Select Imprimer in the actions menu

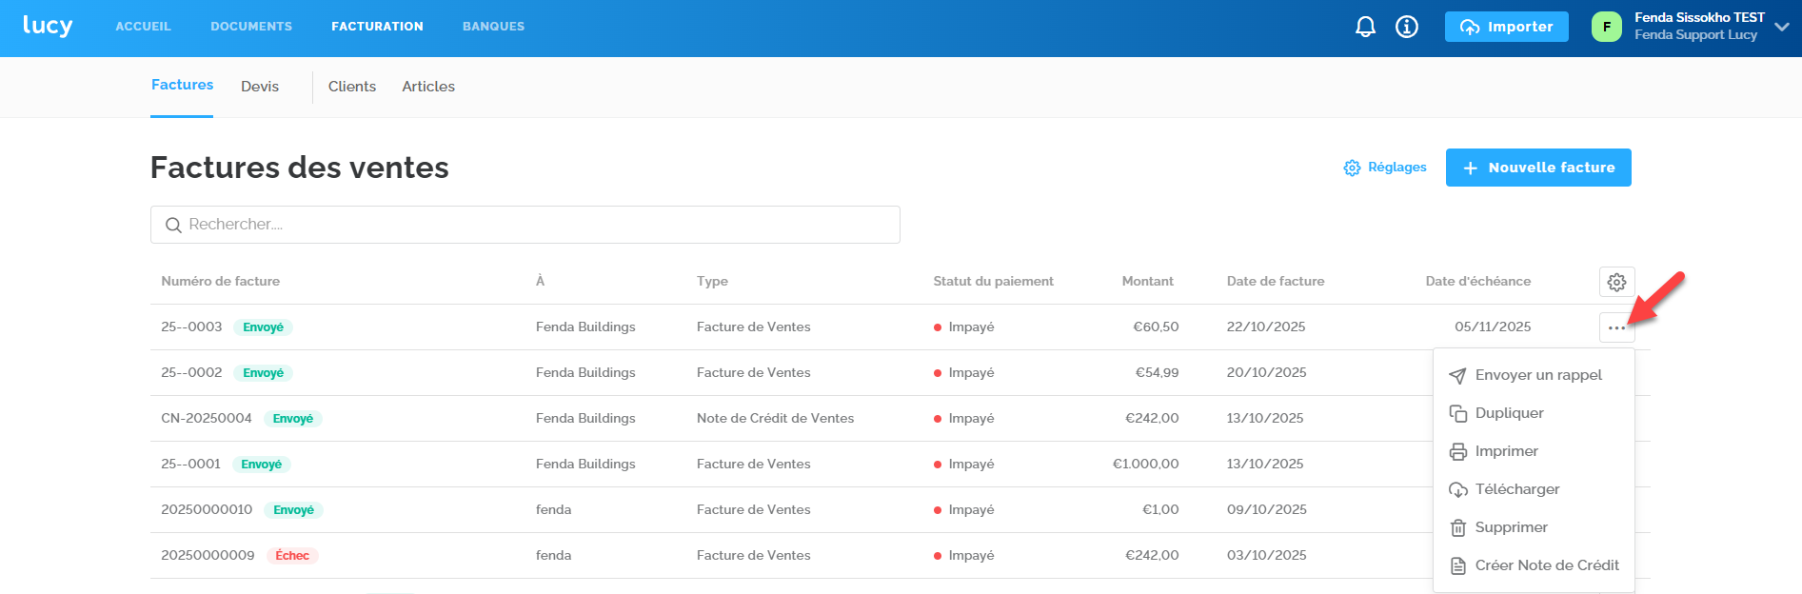tap(1506, 451)
